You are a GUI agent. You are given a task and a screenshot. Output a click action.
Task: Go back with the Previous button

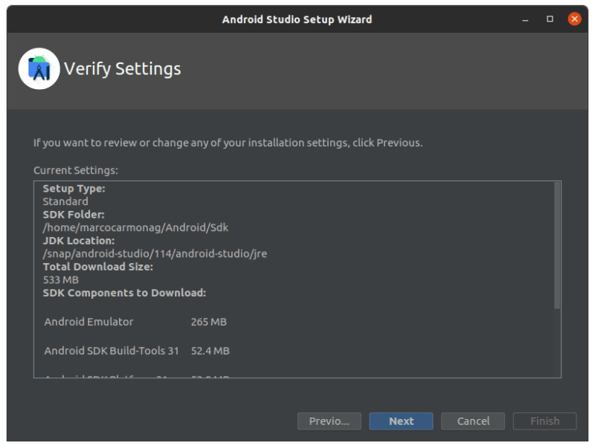(329, 421)
